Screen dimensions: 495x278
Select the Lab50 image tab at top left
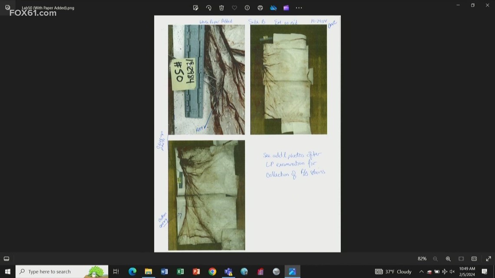click(48, 7)
